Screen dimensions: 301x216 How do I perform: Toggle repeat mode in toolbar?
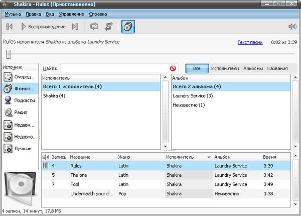click(94, 26)
